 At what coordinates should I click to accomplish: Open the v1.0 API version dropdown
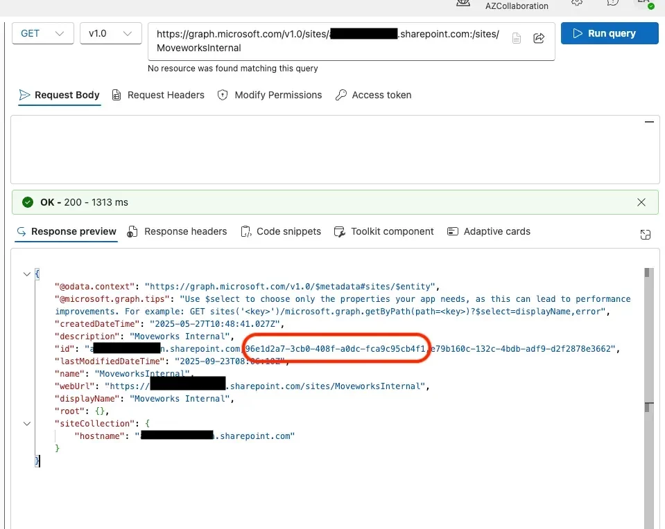(111, 33)
